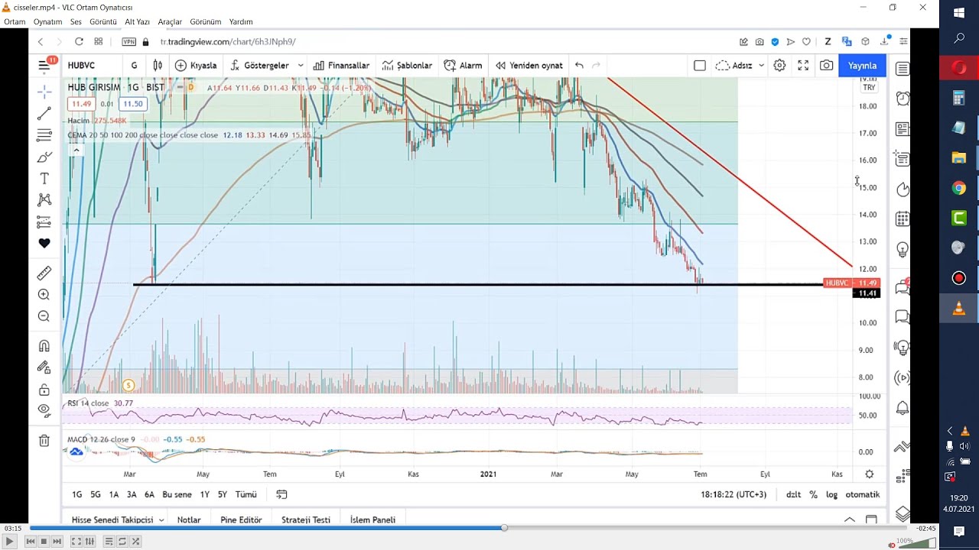This screenshot has width=979, height=550.
Task: Select the Tümü all time range
Action: coord(246,495)
